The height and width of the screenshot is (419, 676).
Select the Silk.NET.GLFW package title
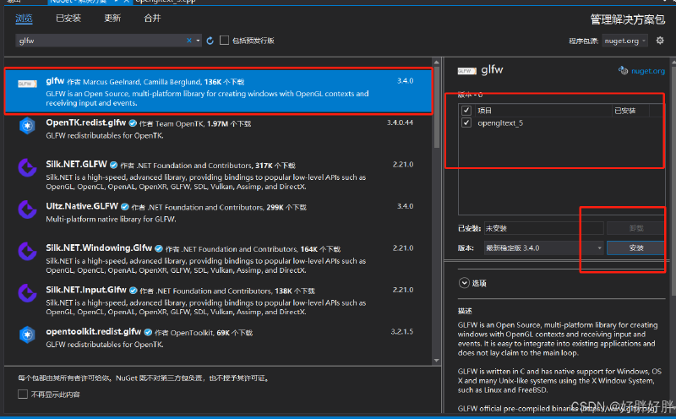pyautogui.click(x=76, y=164)
